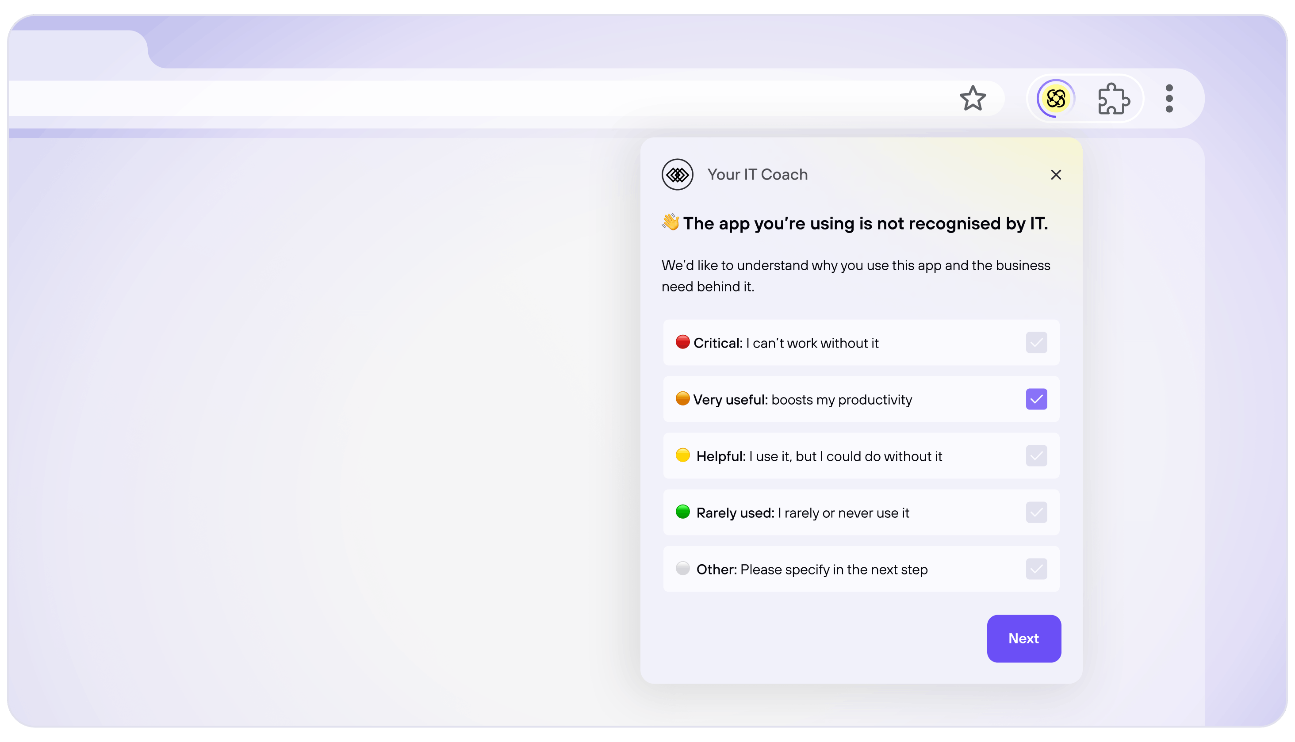Click the waving hand emoji in heading
This screenshot has width=1295, height=742.
pos(670,222)
